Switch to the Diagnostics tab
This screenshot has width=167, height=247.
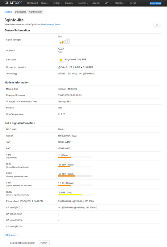click(21, 12)
